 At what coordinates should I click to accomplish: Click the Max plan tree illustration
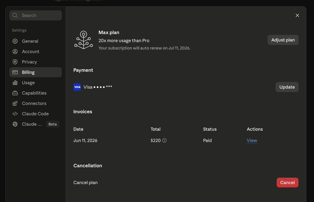coord(83,40)
